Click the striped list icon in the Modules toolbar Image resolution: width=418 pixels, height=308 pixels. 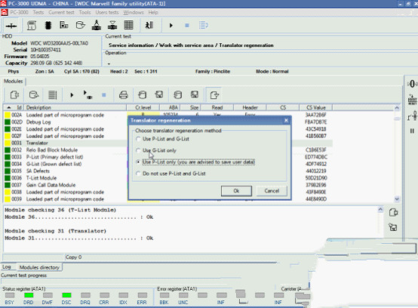pyautogui.click(x=52, y=94)
